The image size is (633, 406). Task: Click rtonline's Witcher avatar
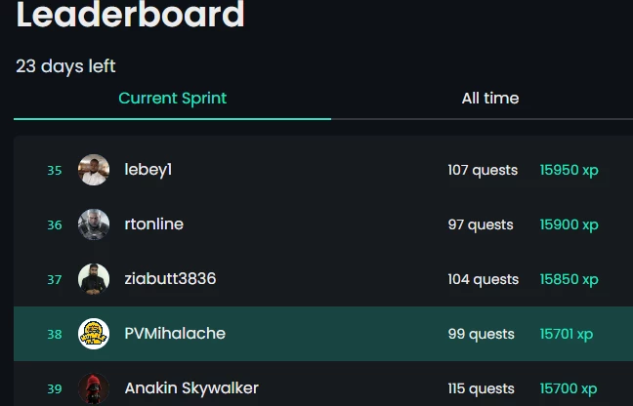point(94,224)
